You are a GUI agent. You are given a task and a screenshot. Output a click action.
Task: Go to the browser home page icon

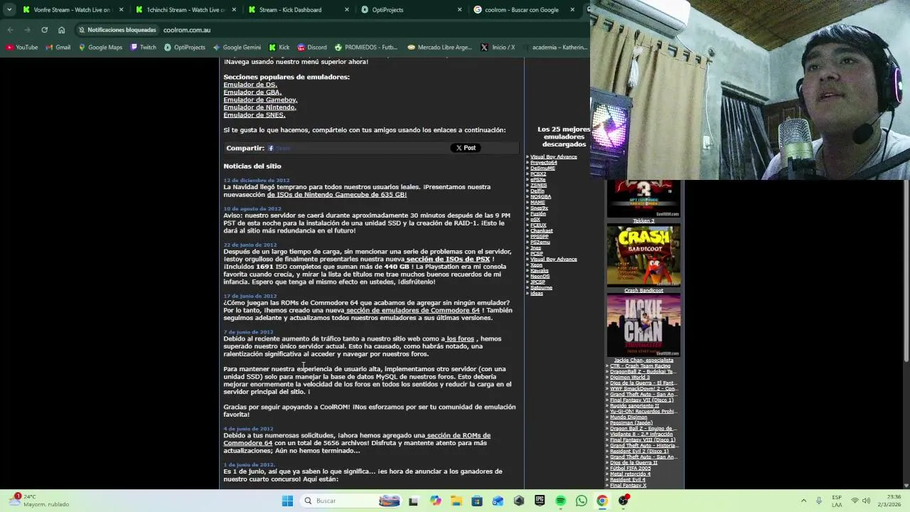62,30
